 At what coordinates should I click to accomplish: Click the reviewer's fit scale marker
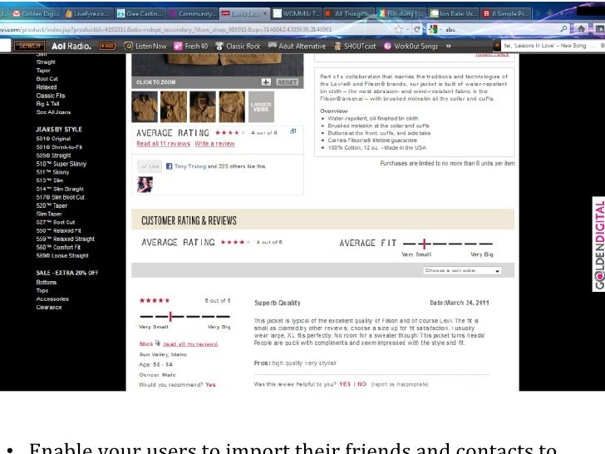coord(170,316)
